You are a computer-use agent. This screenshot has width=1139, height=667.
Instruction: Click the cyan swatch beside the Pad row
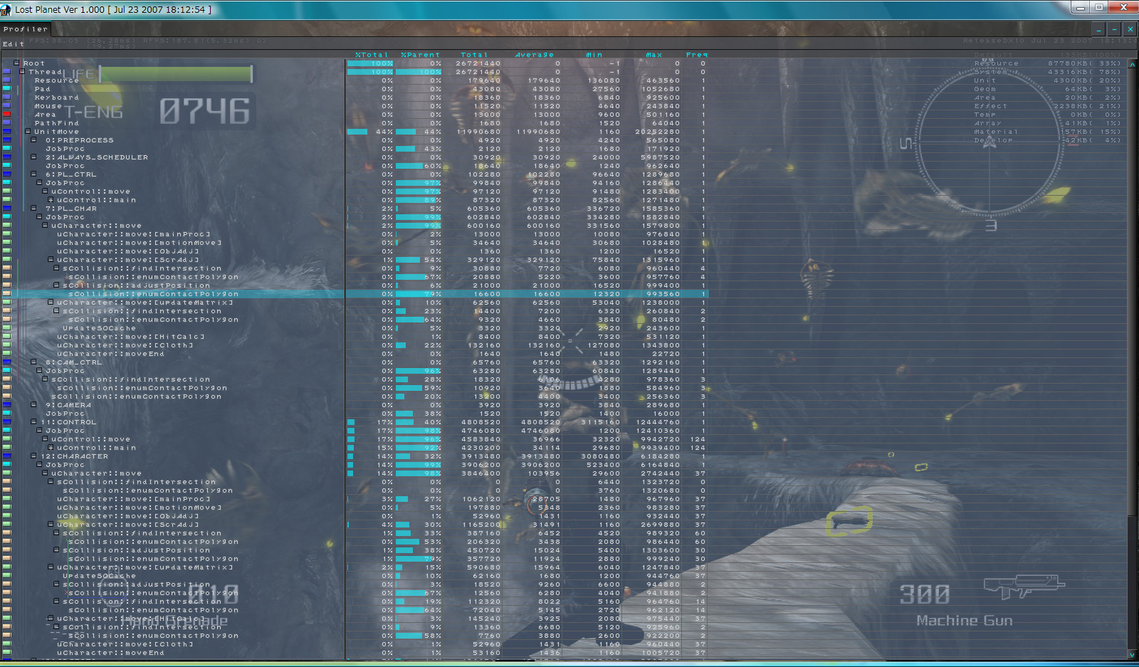pos(6,89)
